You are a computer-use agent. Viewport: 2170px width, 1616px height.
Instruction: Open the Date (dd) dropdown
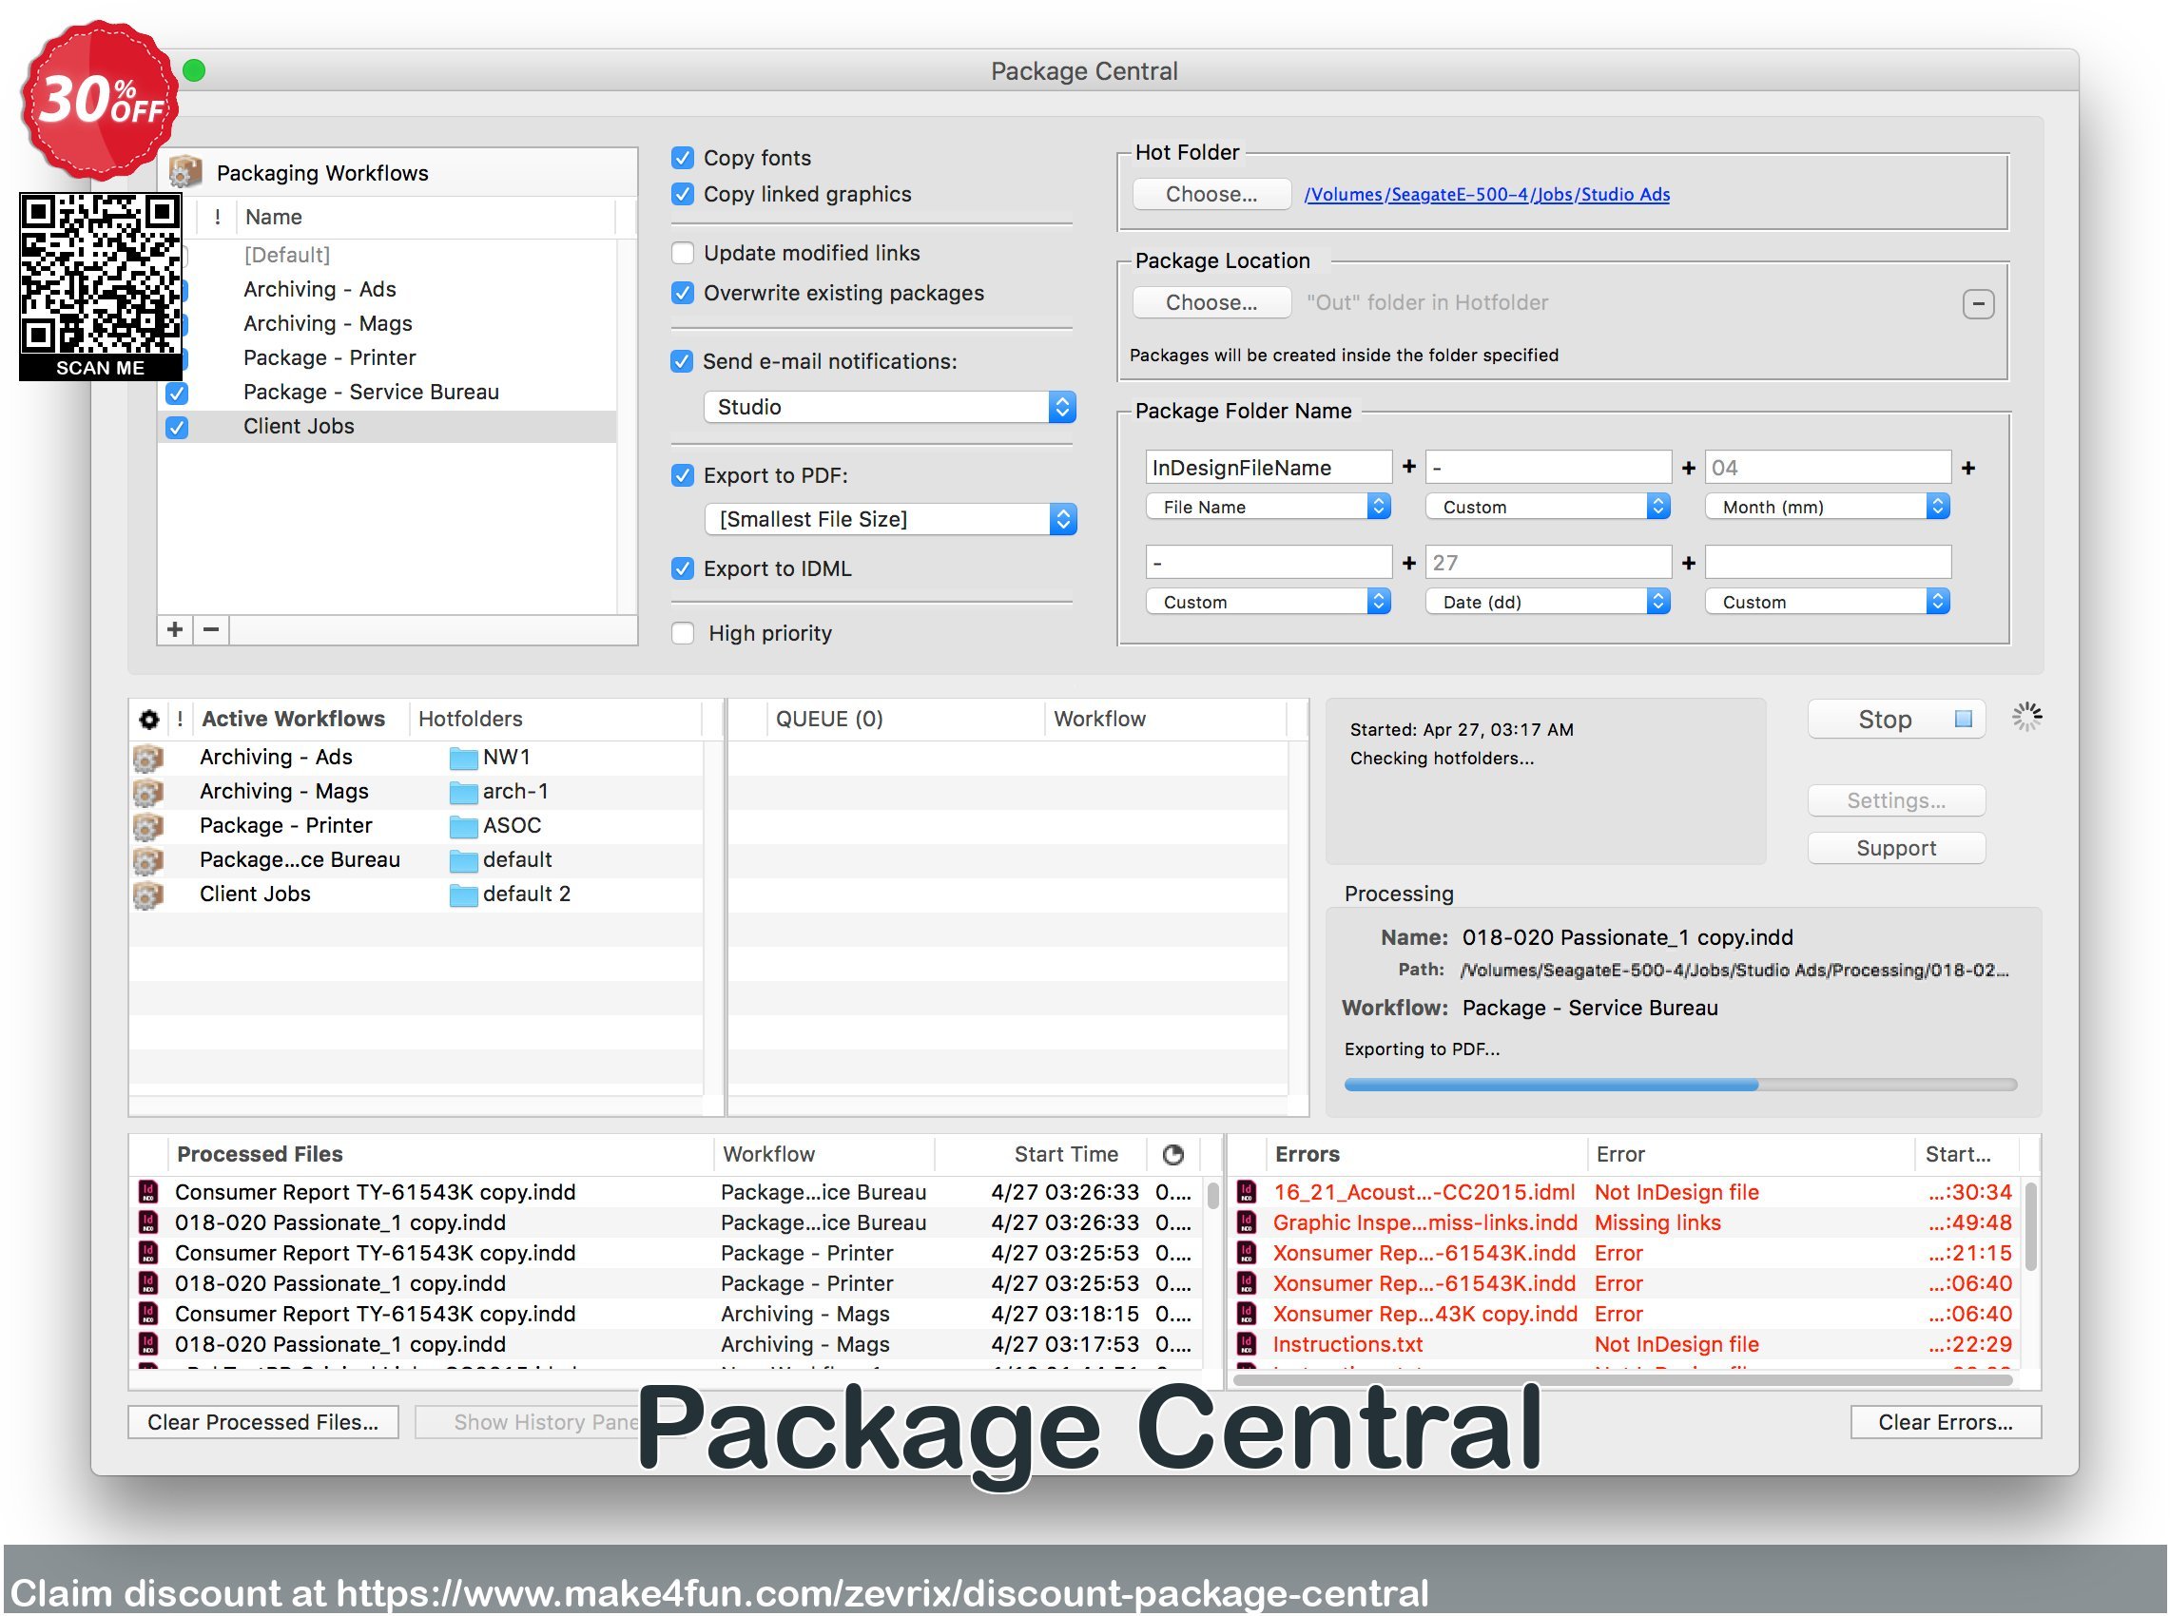[1548, 602]
